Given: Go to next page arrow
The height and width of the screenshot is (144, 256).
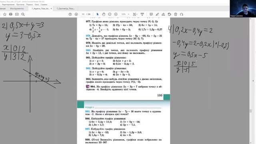Looking at the screenshot, I should pos(76,14).
